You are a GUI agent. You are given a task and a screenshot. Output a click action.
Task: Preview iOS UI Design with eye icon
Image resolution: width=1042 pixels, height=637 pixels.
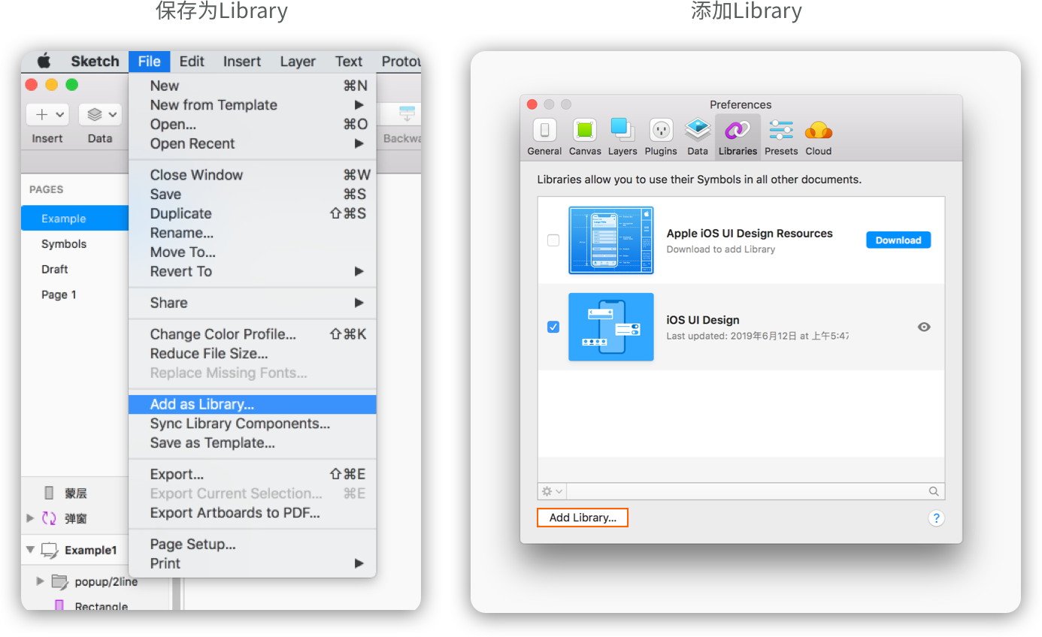coord(924,327)
